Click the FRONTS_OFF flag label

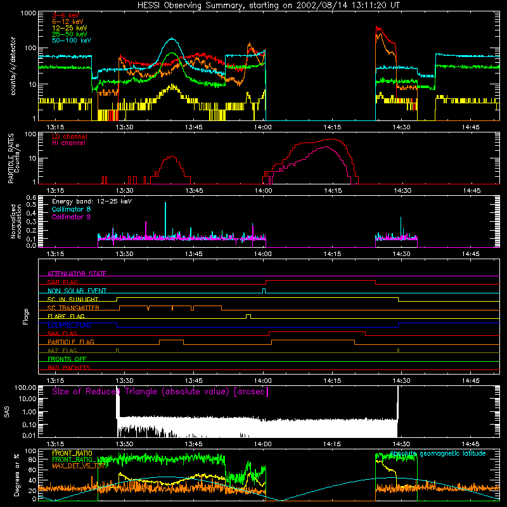[x=67, y=359]
